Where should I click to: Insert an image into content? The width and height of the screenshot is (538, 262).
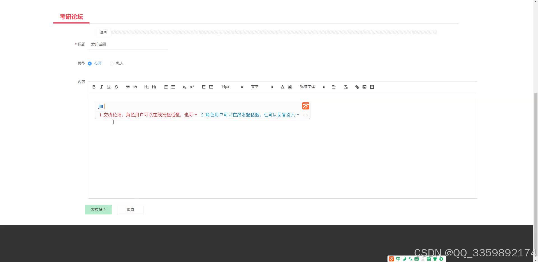(365, 87)
